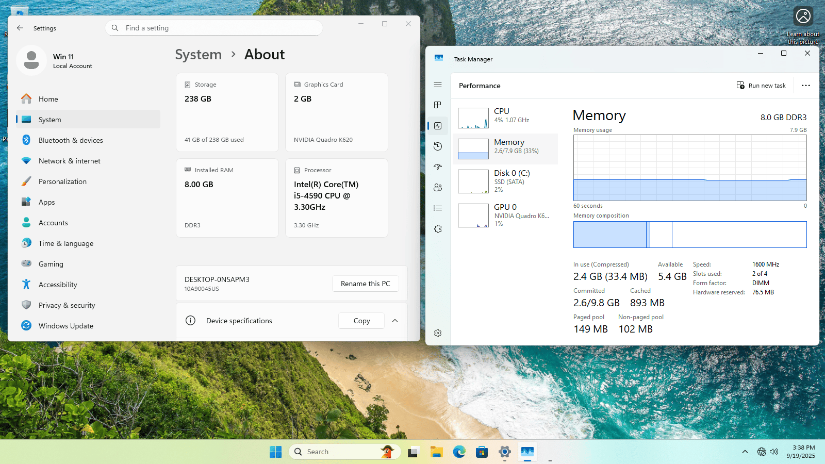Copy the device specifications
This screenshot has height=464, width=825.
point(361,321)
